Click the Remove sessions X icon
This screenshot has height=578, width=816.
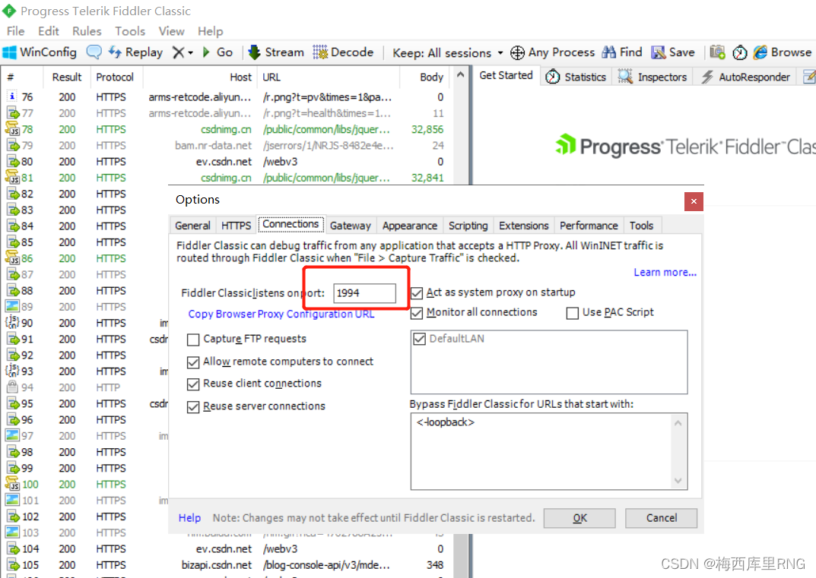178,52
